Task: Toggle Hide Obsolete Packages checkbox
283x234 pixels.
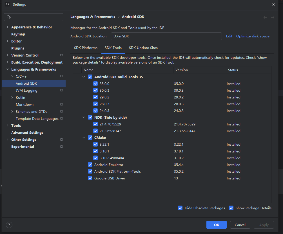Action: [180, 208]
